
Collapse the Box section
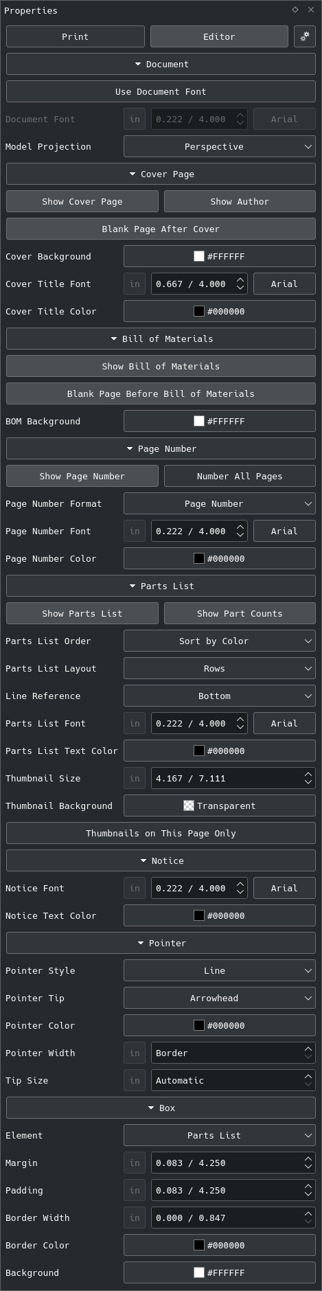[161, 1108]
